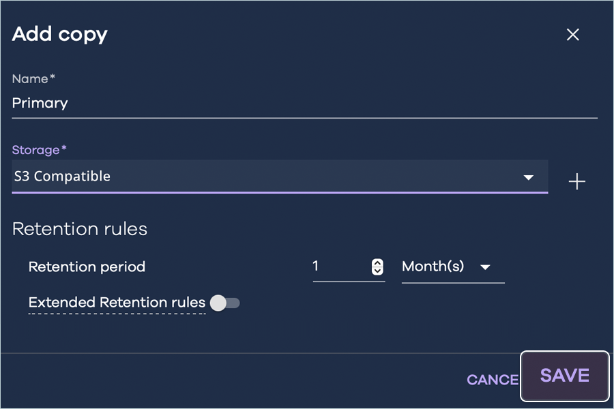The height and width of the screenshot is (409, 614).
Task: Click the Name field containing Primary
Action: (x=300, y=104)
